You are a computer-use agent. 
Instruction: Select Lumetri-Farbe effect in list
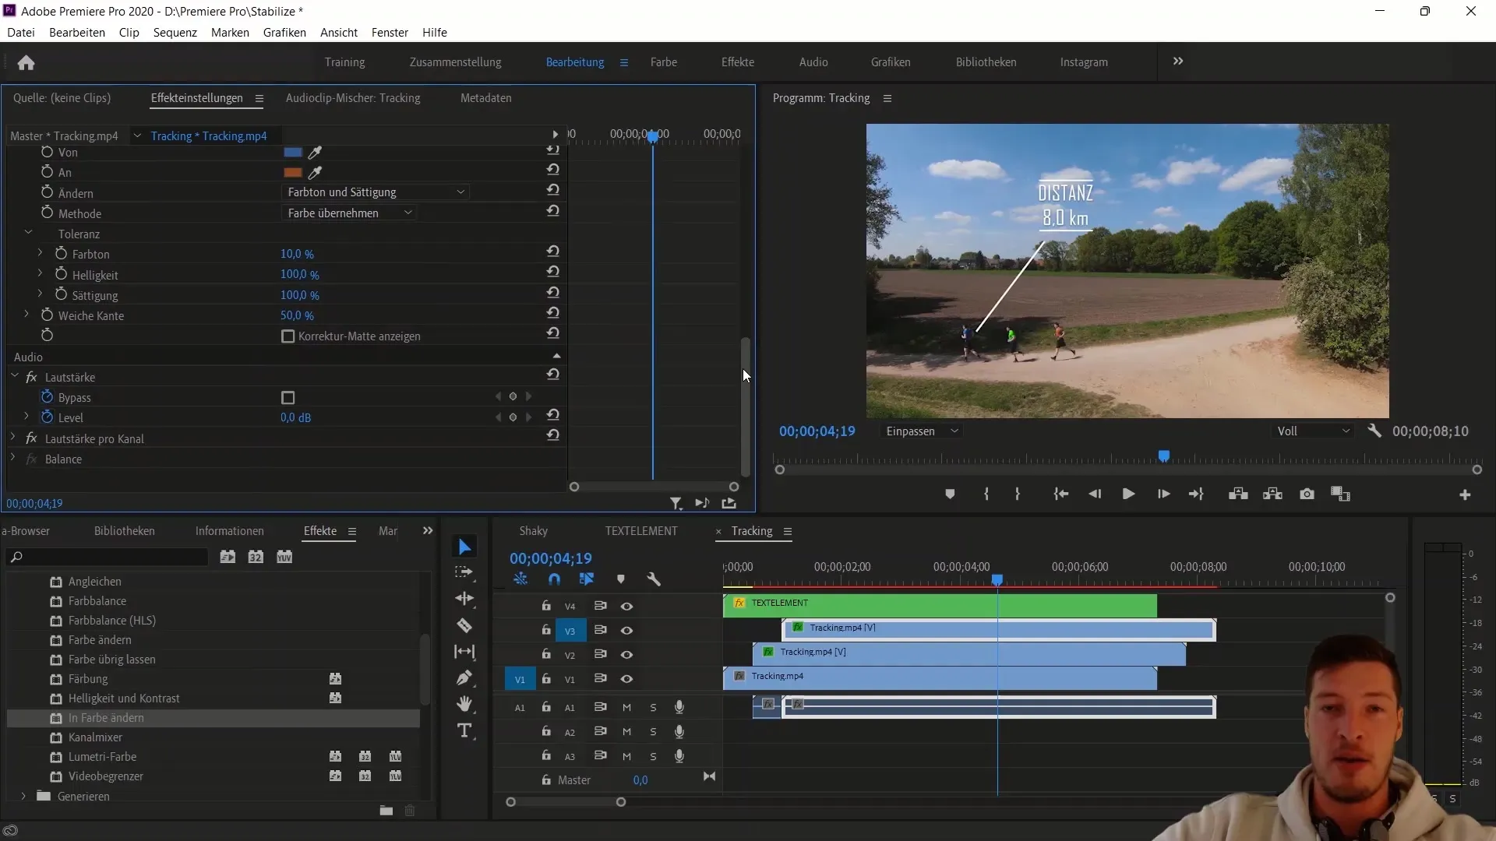[x=102, y=757]
